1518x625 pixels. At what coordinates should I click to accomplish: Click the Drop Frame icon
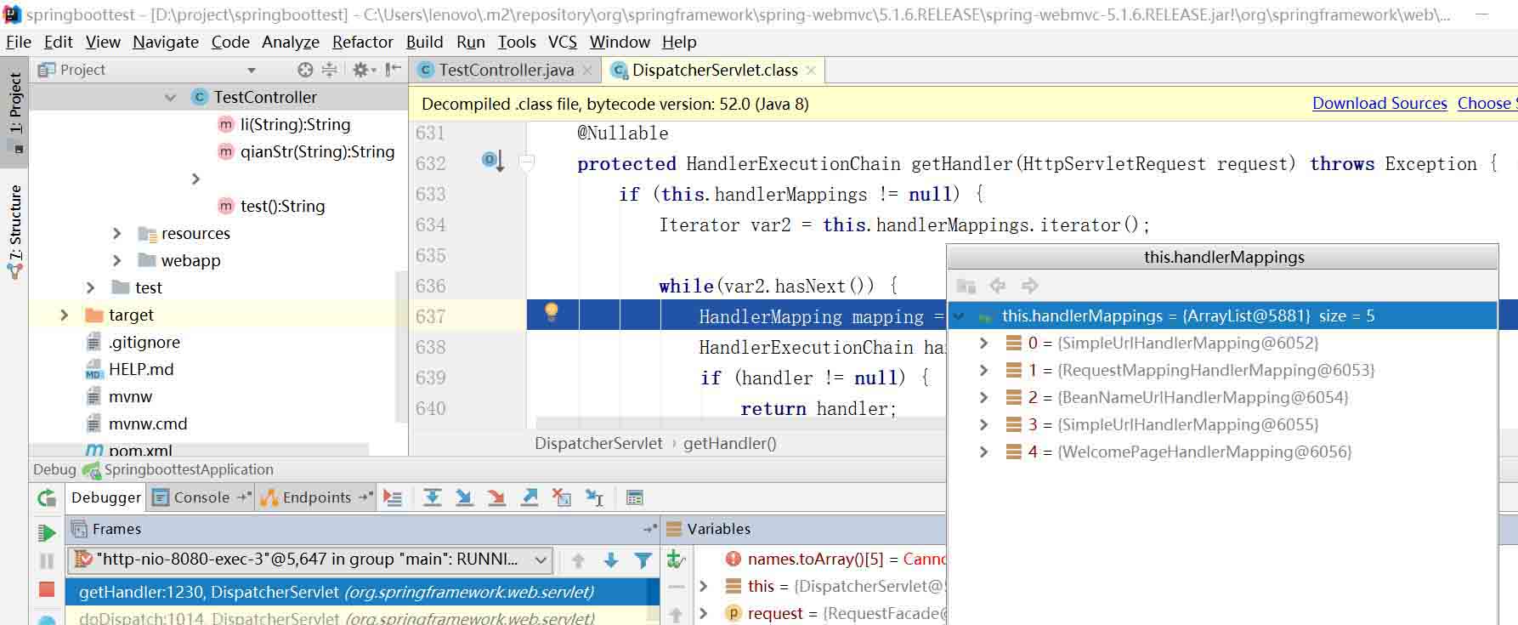561,498
